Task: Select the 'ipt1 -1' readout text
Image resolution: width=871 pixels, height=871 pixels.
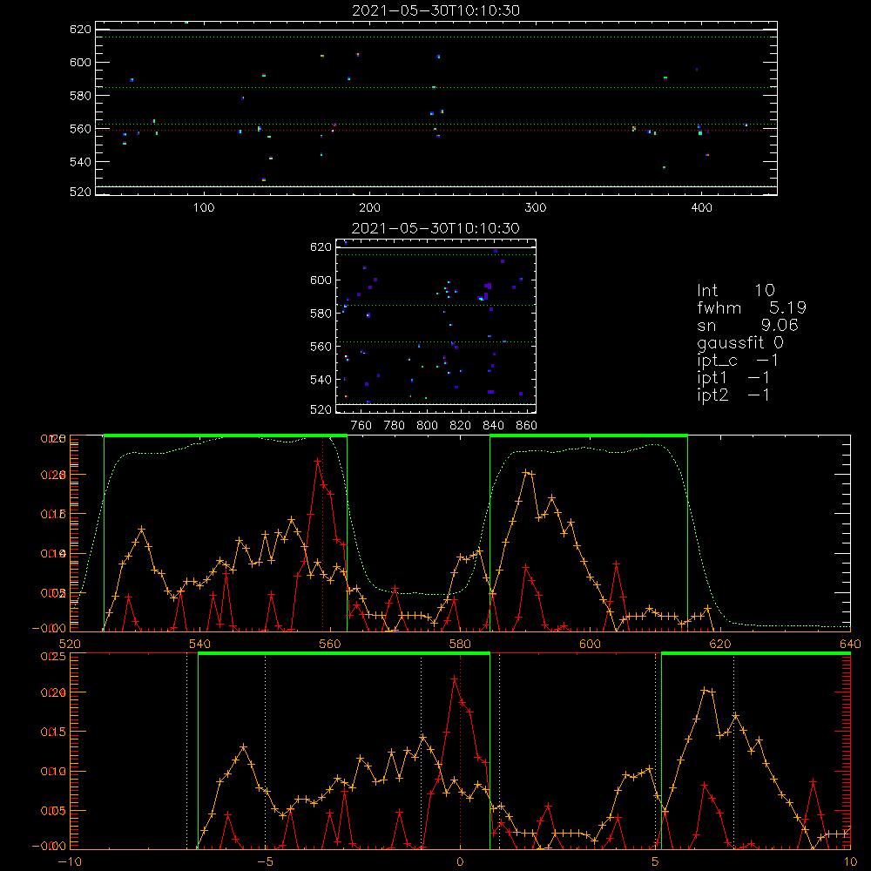Action: click(x=733, y=378)
